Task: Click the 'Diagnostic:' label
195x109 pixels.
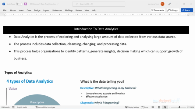Action: click(x=87, y=103)
